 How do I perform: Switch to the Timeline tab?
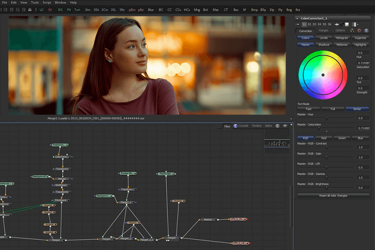tap(256, 126)
